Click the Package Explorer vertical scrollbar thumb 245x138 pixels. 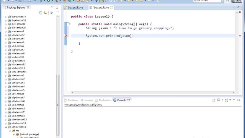point(58,105)
